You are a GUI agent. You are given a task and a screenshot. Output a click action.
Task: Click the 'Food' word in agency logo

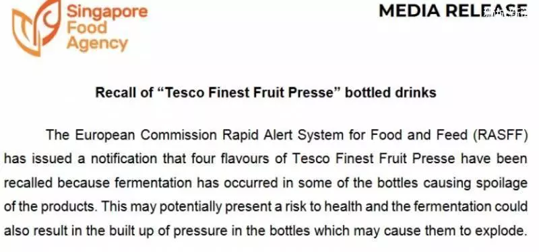[x=87, y=28]
